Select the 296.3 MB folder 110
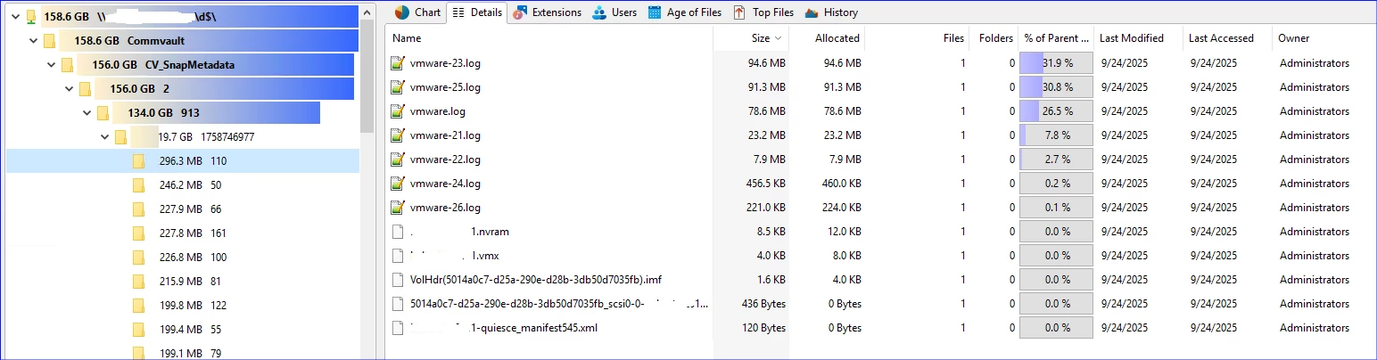This screenshot has width=1377, height=360. click(x=183, y=161)
